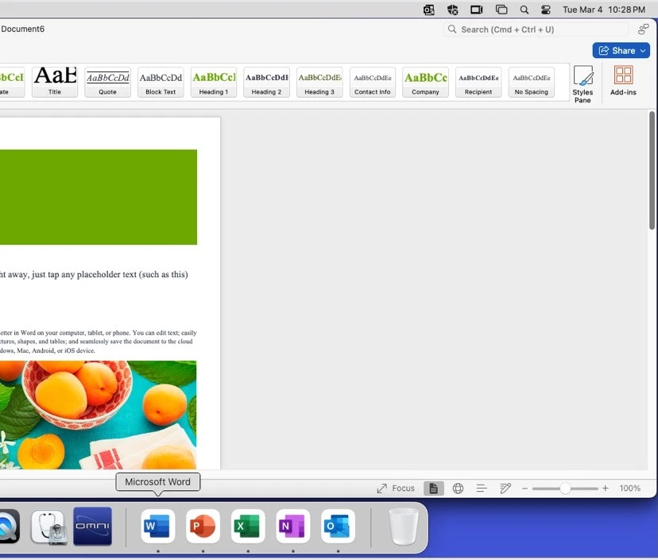
Task: Expand the Share button dropdown
Action: pyautogui.click(x=641, y=50)
